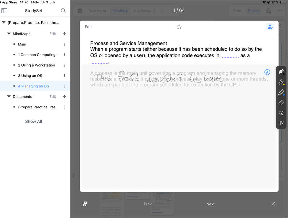Select the Pen tool
Image resolution: width=288 pixels, height=218 pixels.
281,71
